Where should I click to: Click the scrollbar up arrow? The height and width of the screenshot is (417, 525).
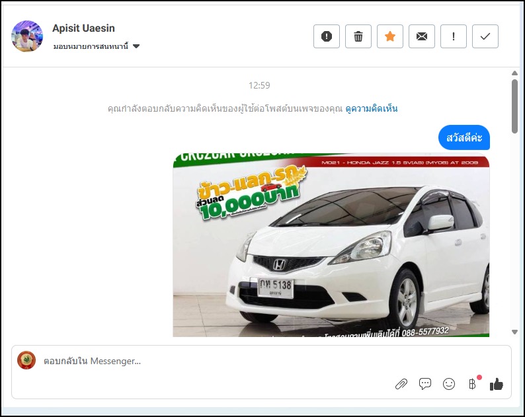point(514,73)
